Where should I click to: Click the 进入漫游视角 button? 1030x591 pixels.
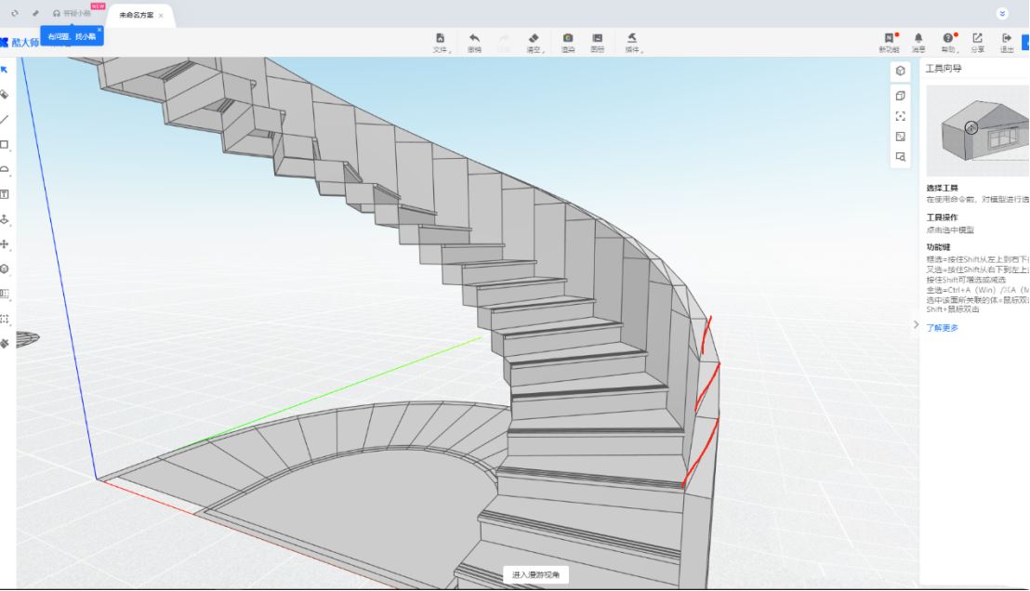click(536, 574)
